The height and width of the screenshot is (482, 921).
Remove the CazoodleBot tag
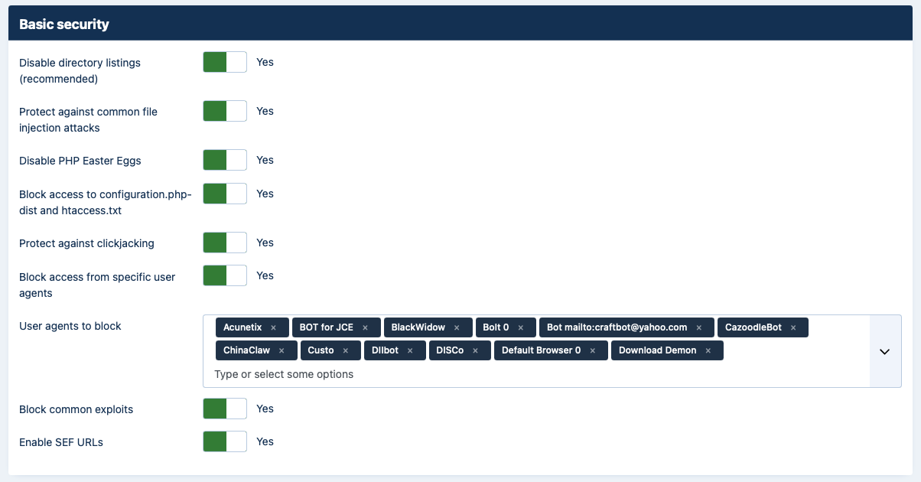tap(793, 327)
